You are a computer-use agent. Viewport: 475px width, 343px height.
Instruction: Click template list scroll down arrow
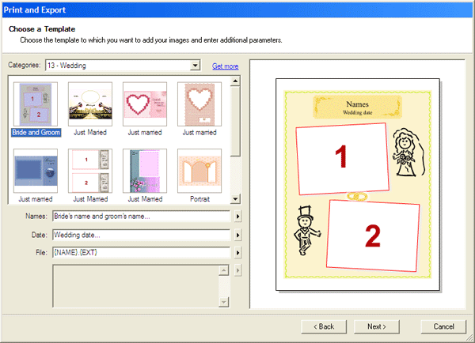click(x=235, y=198)
